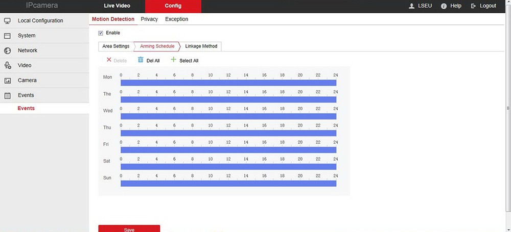Click Monday's blue schedule bar
Viewport: 511px width, 232px height.
click(x=228, y=83)
